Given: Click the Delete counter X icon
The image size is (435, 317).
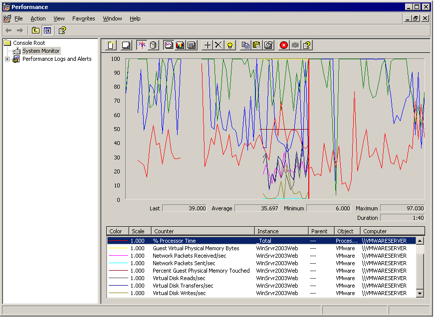Looking at the screenshot, I should pyautogui.click(x=218, y=45).
